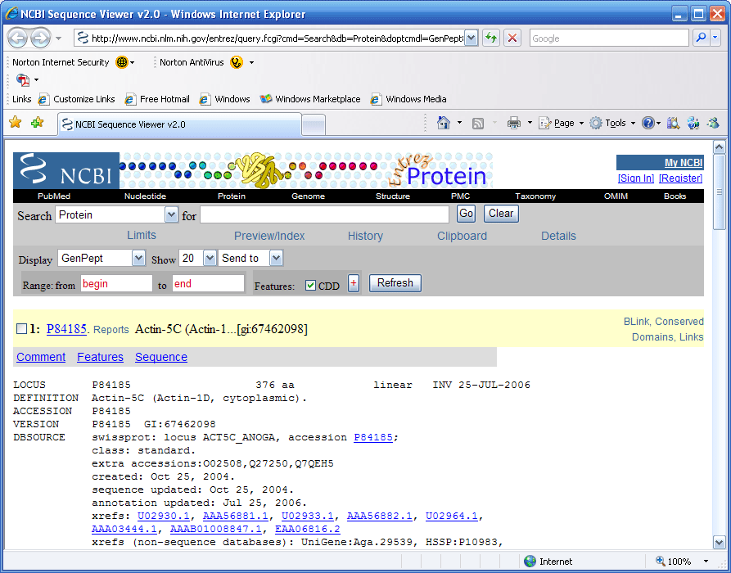Open Favorites Center star icon

point(16,122)
